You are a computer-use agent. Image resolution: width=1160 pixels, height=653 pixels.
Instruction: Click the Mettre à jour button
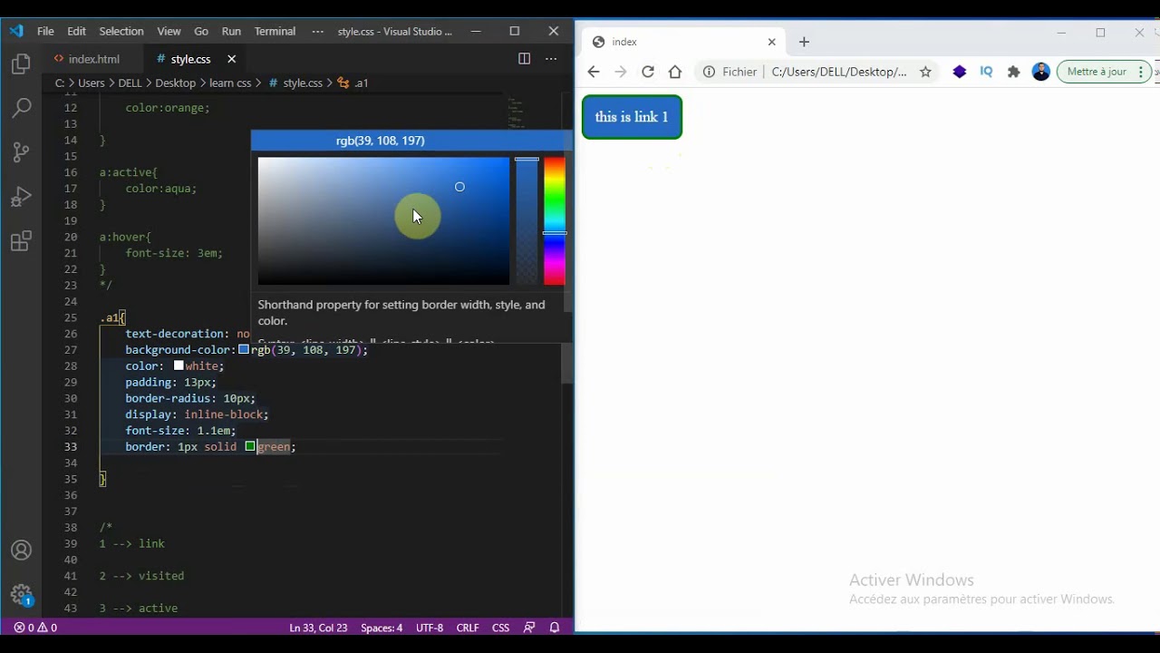pos(1104,72)
